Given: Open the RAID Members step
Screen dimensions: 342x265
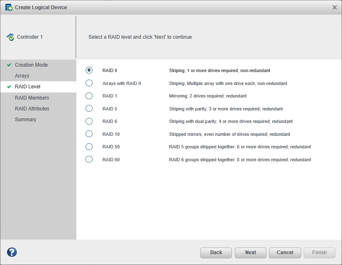Looking at the screenshot, I should 32,98.
